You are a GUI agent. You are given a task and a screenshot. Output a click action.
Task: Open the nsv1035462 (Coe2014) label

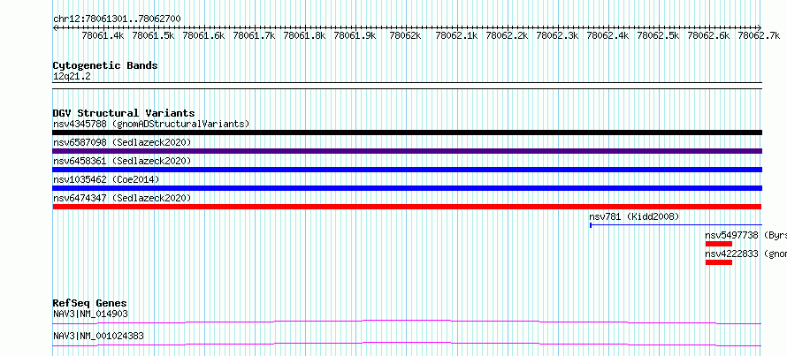(106, 179)
